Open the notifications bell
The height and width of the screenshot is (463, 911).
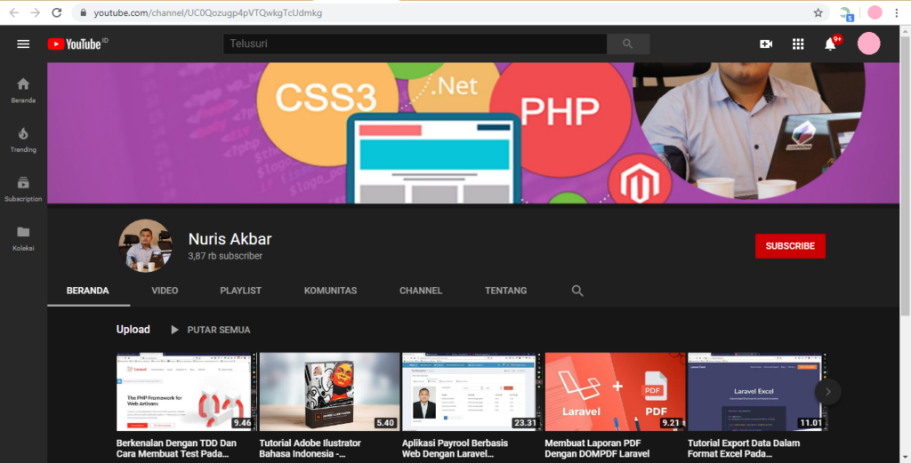point(831,44)
